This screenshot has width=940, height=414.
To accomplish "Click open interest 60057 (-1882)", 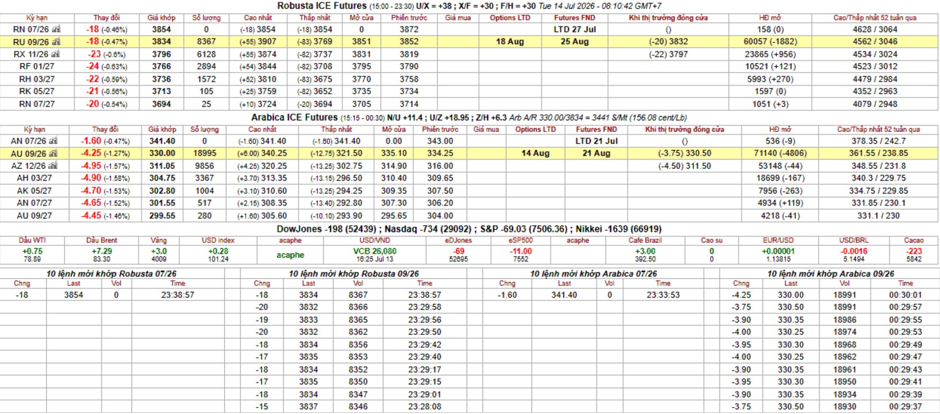I will coord(771,41).
